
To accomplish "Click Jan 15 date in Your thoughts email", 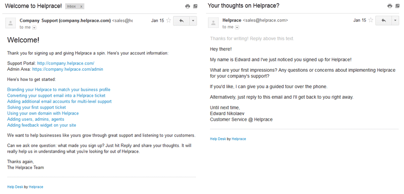I will (x=360, y=20).
